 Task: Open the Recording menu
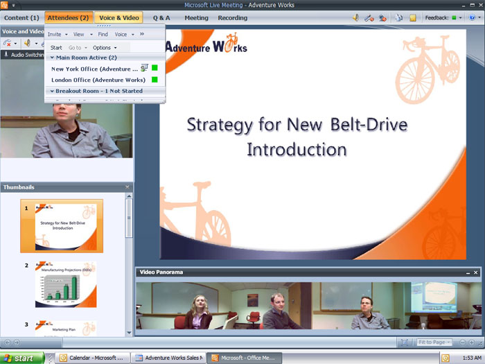click(x=233, y=18)
